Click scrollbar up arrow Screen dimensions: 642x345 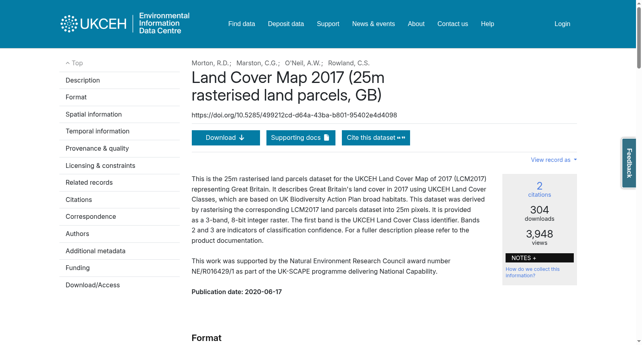639,3
